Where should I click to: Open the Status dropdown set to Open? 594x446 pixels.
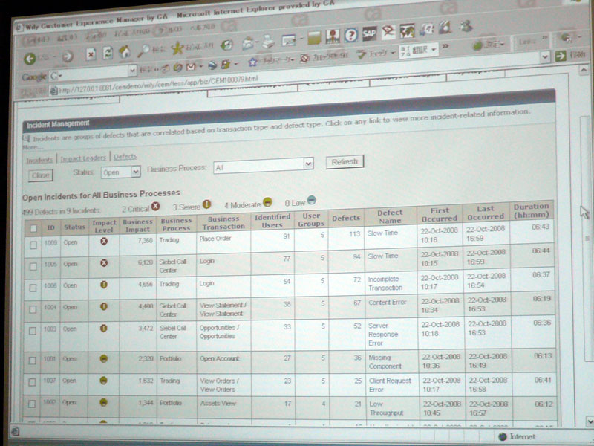point(121,172)
